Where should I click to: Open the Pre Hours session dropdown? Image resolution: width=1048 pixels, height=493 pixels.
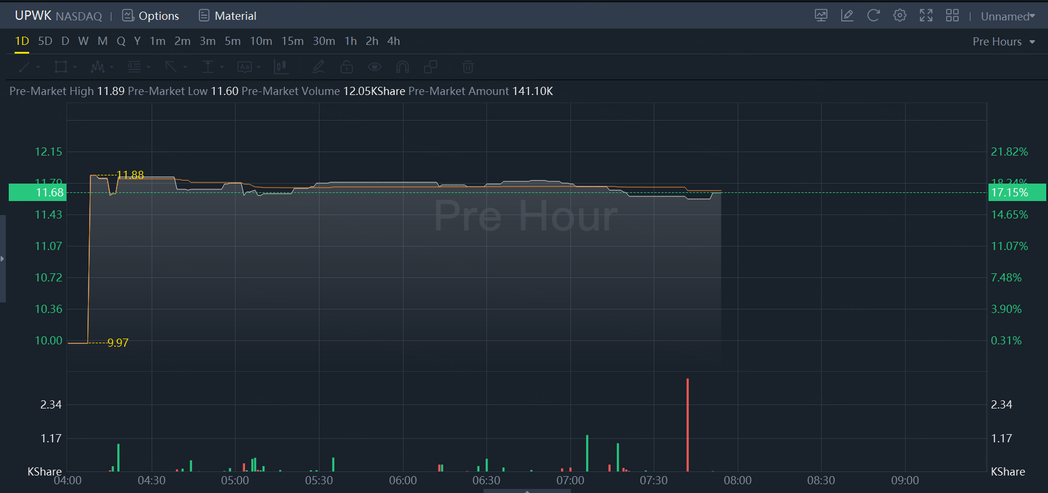(x=1004, y=41)
